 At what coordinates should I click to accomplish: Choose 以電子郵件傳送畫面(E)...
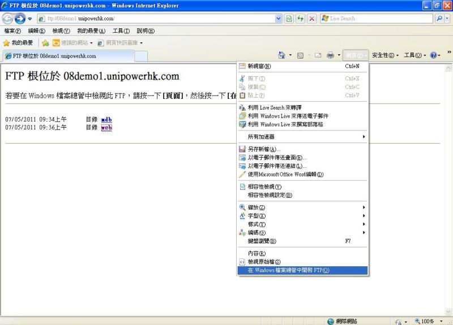[302, 158]
